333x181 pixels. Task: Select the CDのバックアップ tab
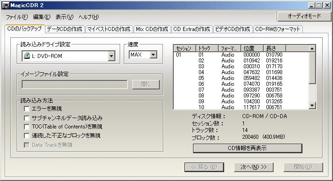[x=24, y=29]
